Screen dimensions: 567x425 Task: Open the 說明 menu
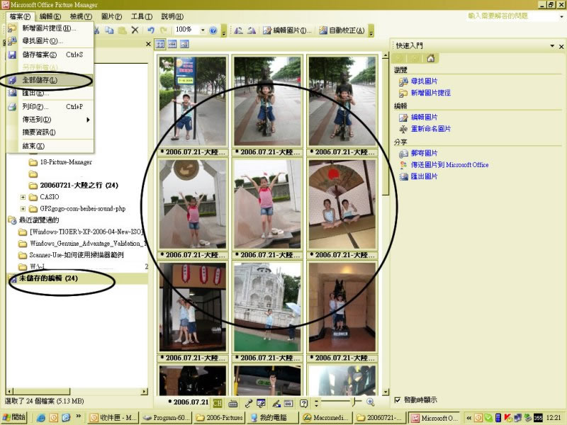(x=172, y=16)
